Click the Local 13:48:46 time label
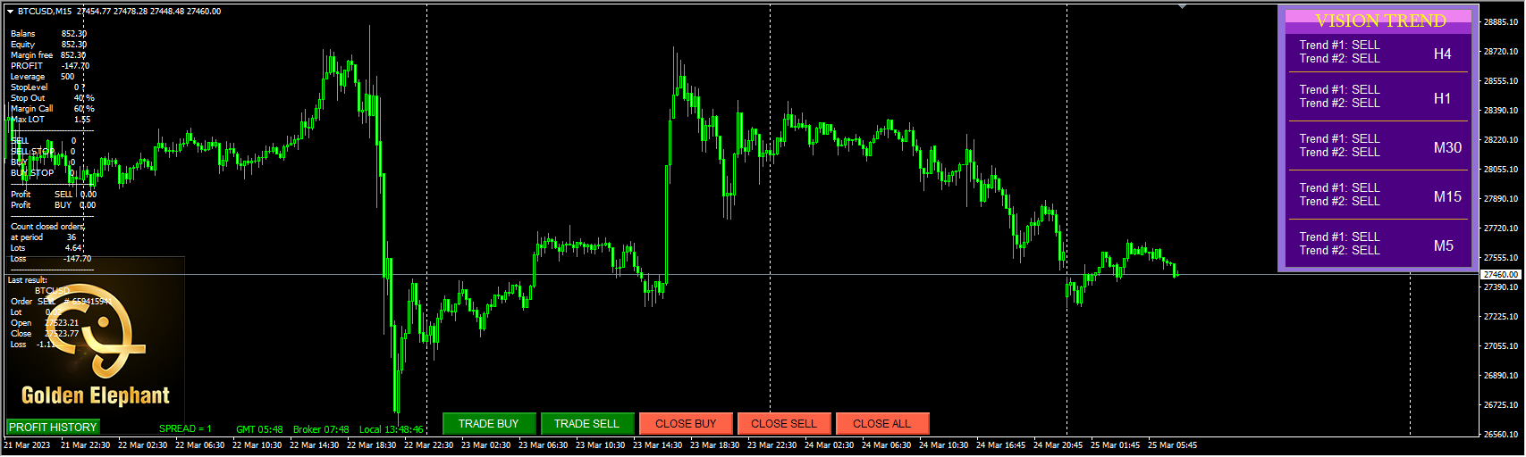The height and width of the screenshot is (457, 1526). coord(392,429)
